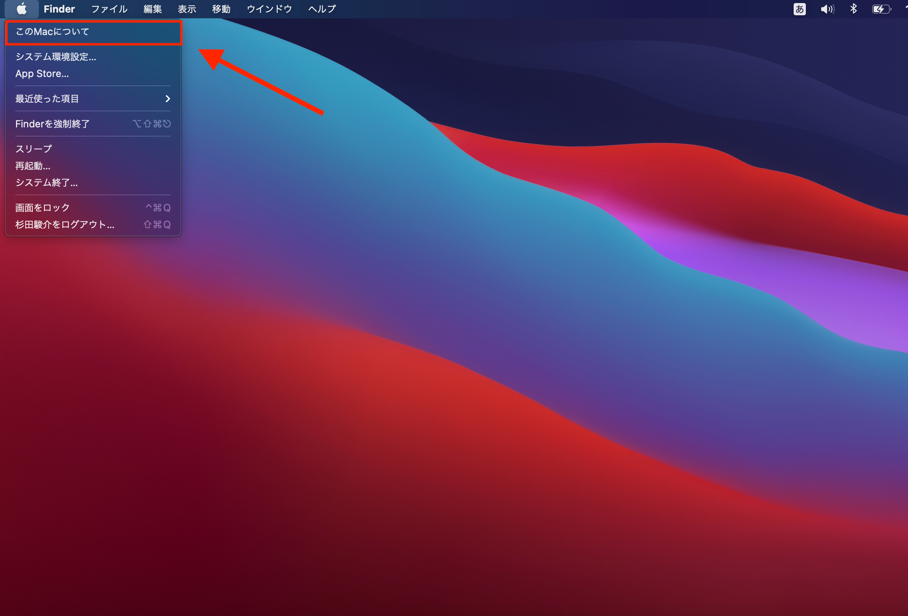Viewport: 908px width, 616px height.
Task: Select 再起動... menu entry
Action: 33,166
